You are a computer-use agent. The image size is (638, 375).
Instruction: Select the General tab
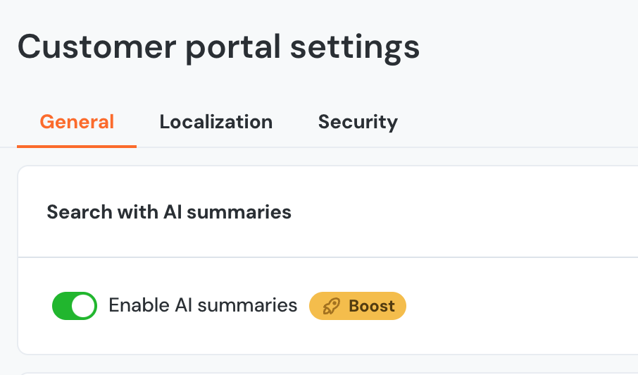coord(77,122)
